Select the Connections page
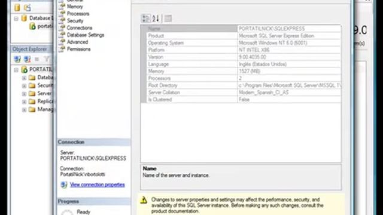 tap(80, 28)
